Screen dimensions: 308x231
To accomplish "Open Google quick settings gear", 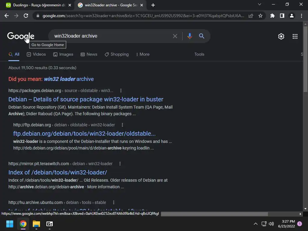I will [281, 36].
